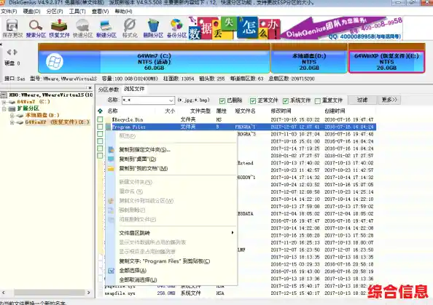Open the 查看(V) menu
The width and height of the screenshot is (433, 305).
pos(101,12)
